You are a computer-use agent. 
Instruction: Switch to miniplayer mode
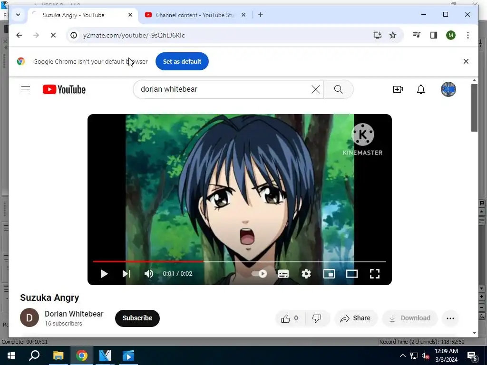tap(329, 274)
